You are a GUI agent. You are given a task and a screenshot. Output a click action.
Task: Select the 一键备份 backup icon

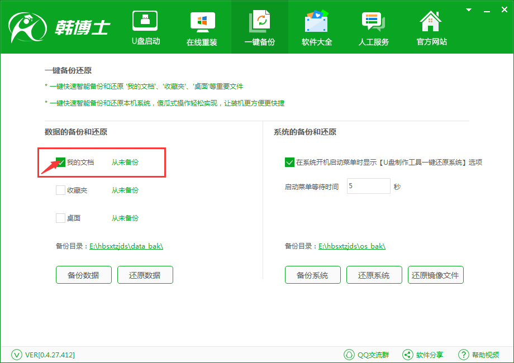259,25
